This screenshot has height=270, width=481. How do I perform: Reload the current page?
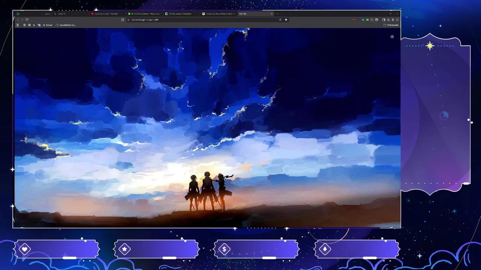[27, 20]
